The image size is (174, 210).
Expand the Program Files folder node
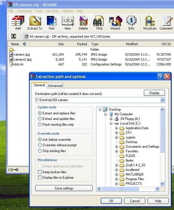tap(116, 179)
